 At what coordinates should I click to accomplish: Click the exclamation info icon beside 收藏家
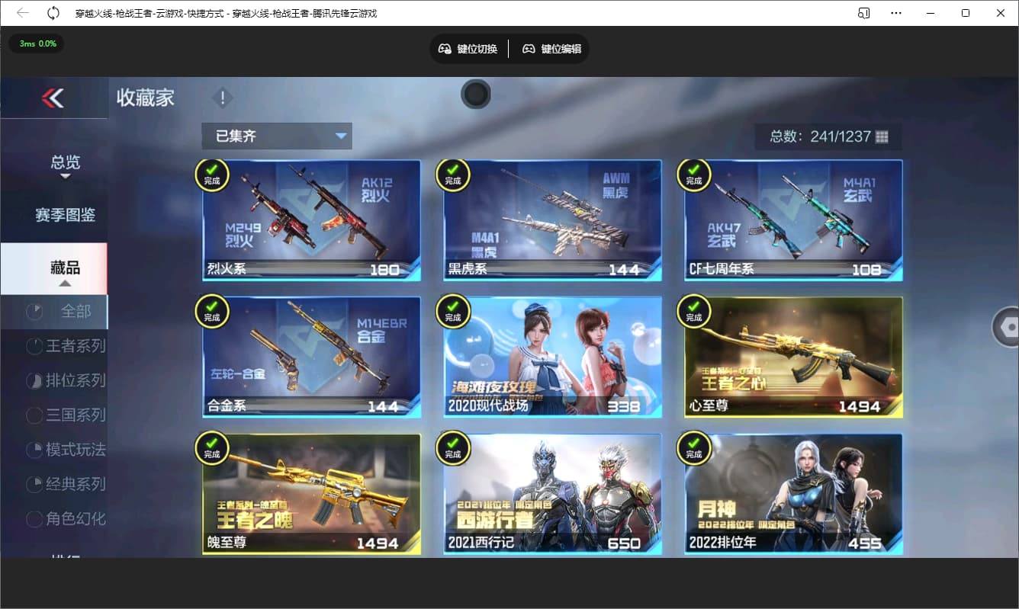click(222, 97)
